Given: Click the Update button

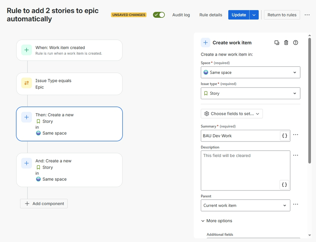Looking at the screenshot, I should coord(239,15).
